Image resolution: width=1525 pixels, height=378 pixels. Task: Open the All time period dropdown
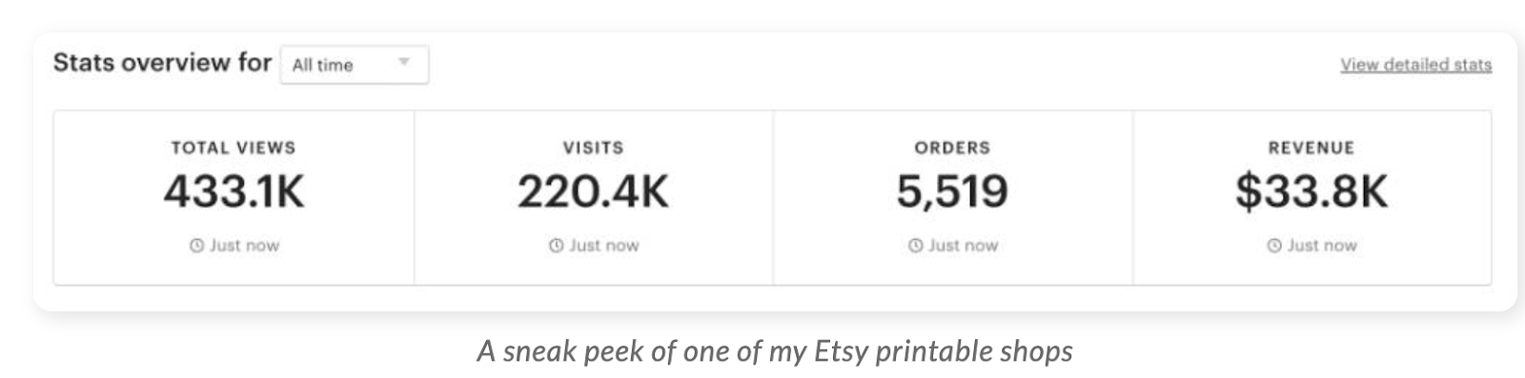(355, 65)
